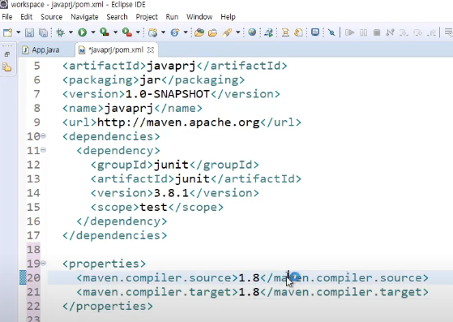Viewport: 453px width, 322px height.
Task: Open the Debug configurations dropdown arrow
Action: 71,32
